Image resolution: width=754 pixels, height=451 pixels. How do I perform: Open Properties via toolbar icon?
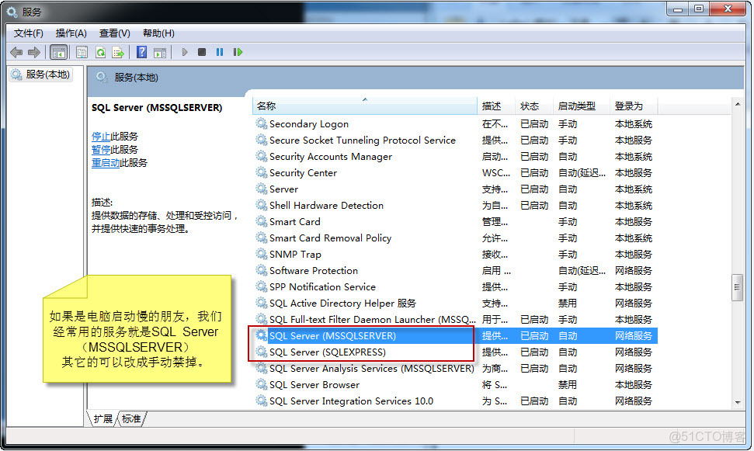click(82, 52)
